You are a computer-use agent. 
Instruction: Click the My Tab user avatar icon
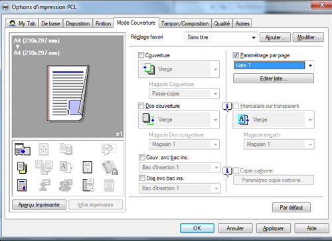coord(13,23)
